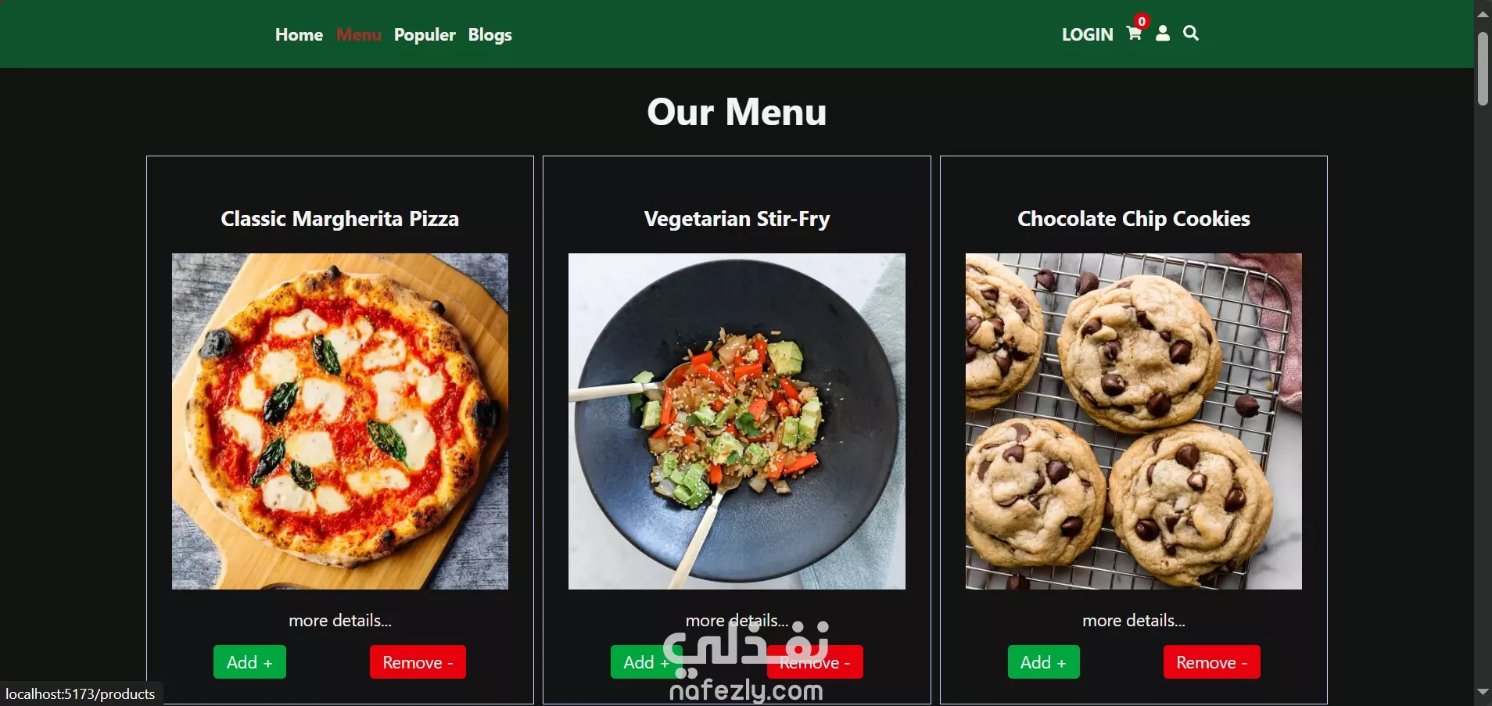The image size is (1492, 706).
Task: Select the Menu nav item
Action: pyautogui.click(x=359, y=34)
